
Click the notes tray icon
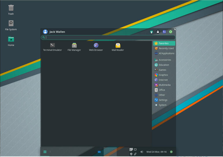[131, 149]
